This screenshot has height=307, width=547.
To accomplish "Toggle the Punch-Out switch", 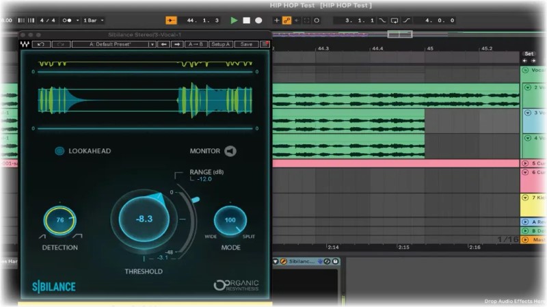I will (407, 21).
